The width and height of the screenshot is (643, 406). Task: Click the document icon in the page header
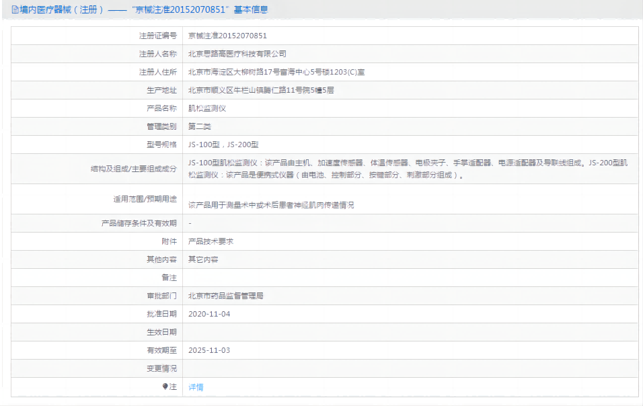(15, 9)
